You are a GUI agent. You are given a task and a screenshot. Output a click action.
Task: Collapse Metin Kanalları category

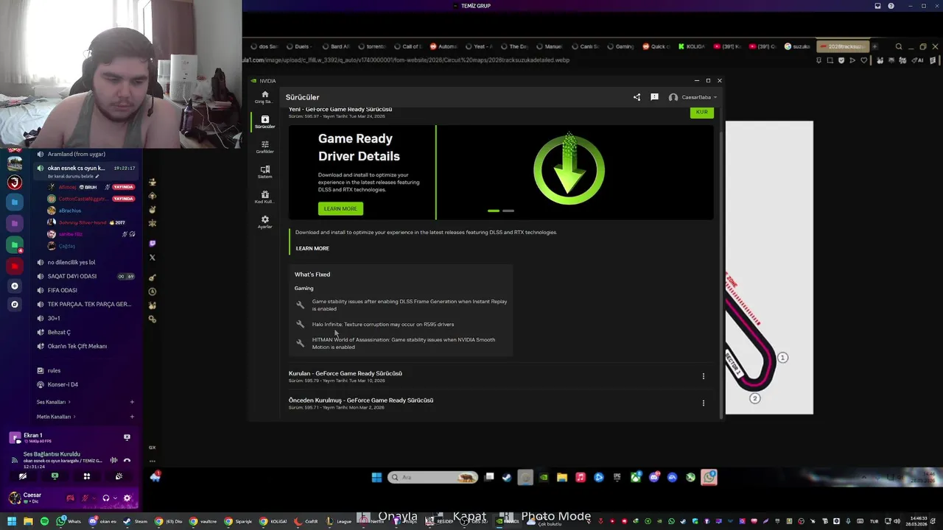point(55,417)
